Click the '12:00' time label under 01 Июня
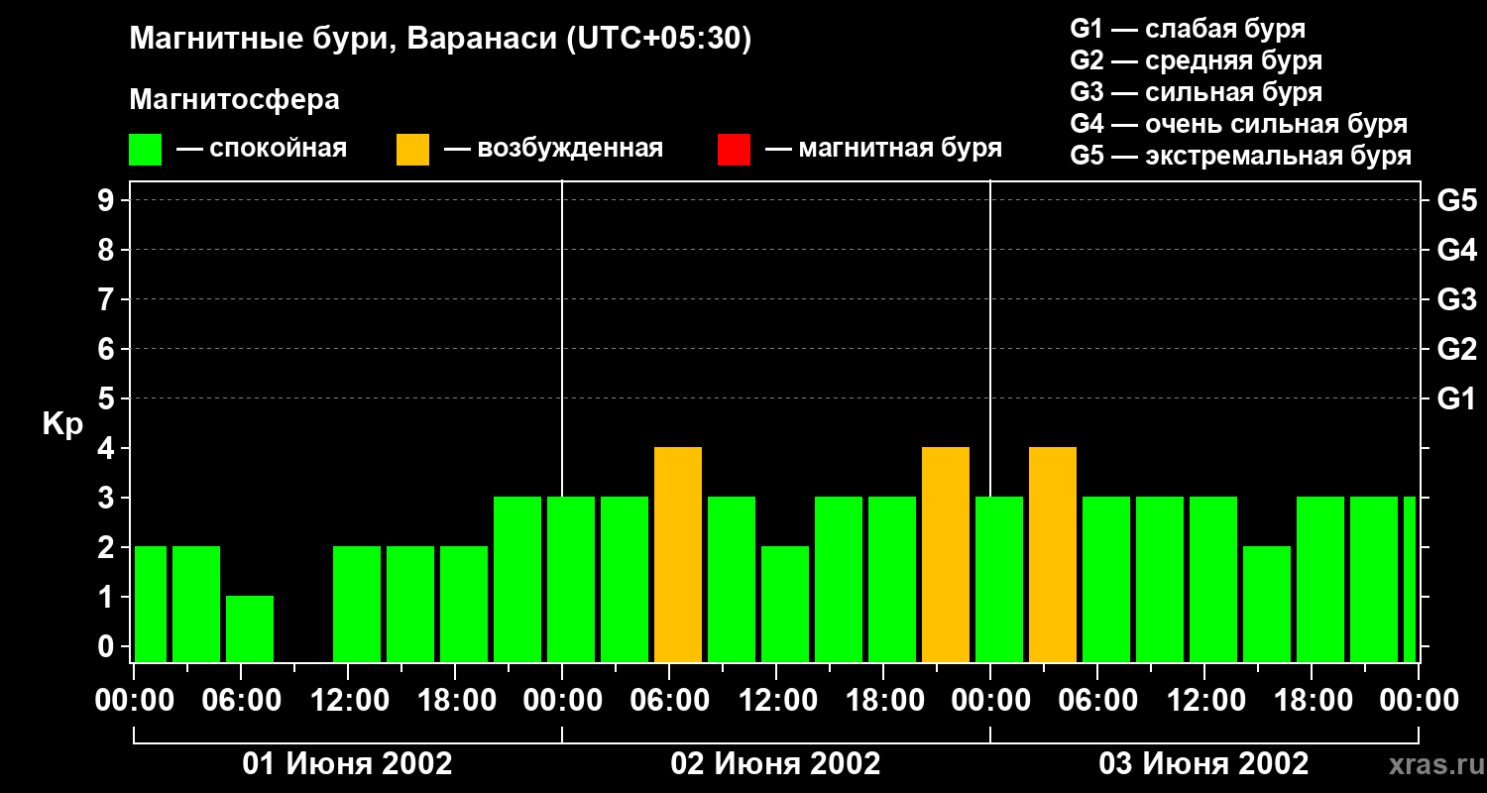 (x=349, y=701)
